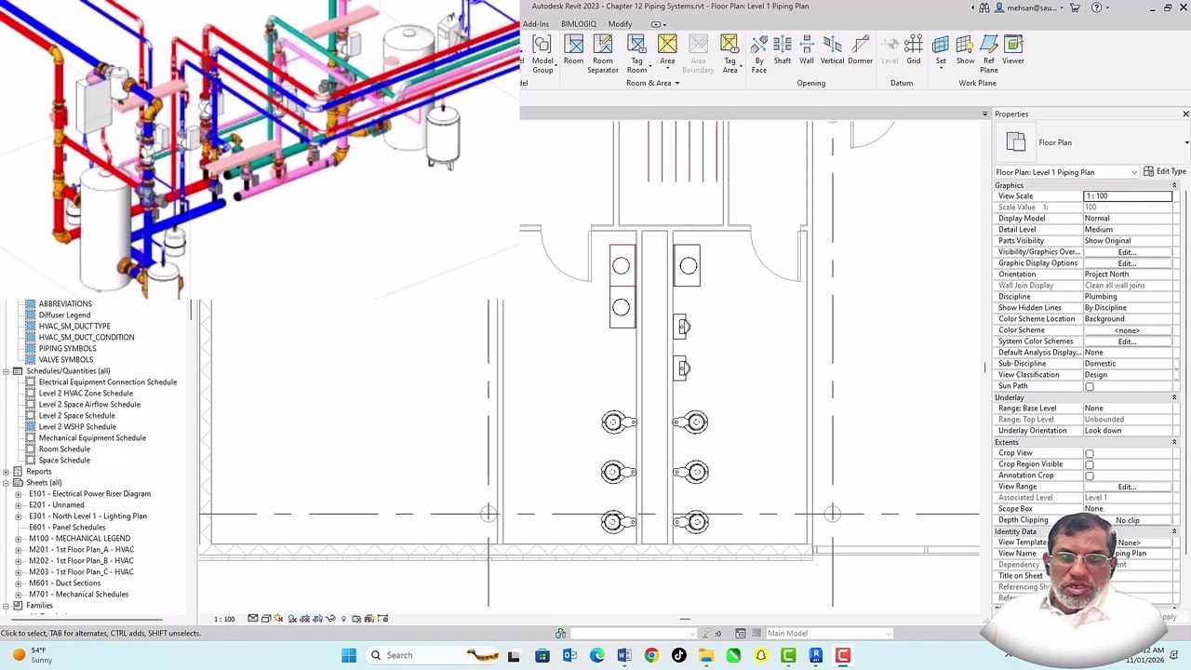The height and width of the screenshot is (670, 1191).
Task: Expand the Reports node
Action: click(6, 472)
